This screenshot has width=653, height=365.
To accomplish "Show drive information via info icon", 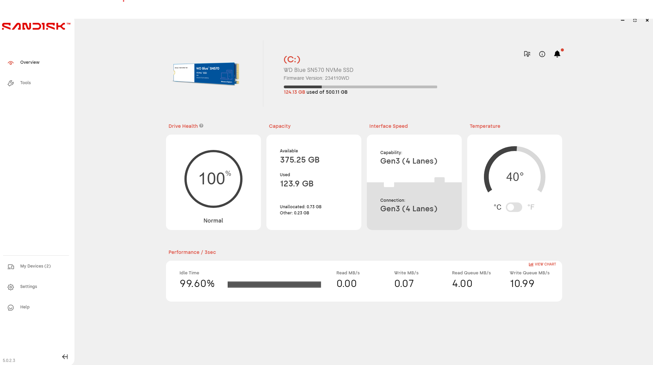I will pyautogui.click(x=542, y=54).
